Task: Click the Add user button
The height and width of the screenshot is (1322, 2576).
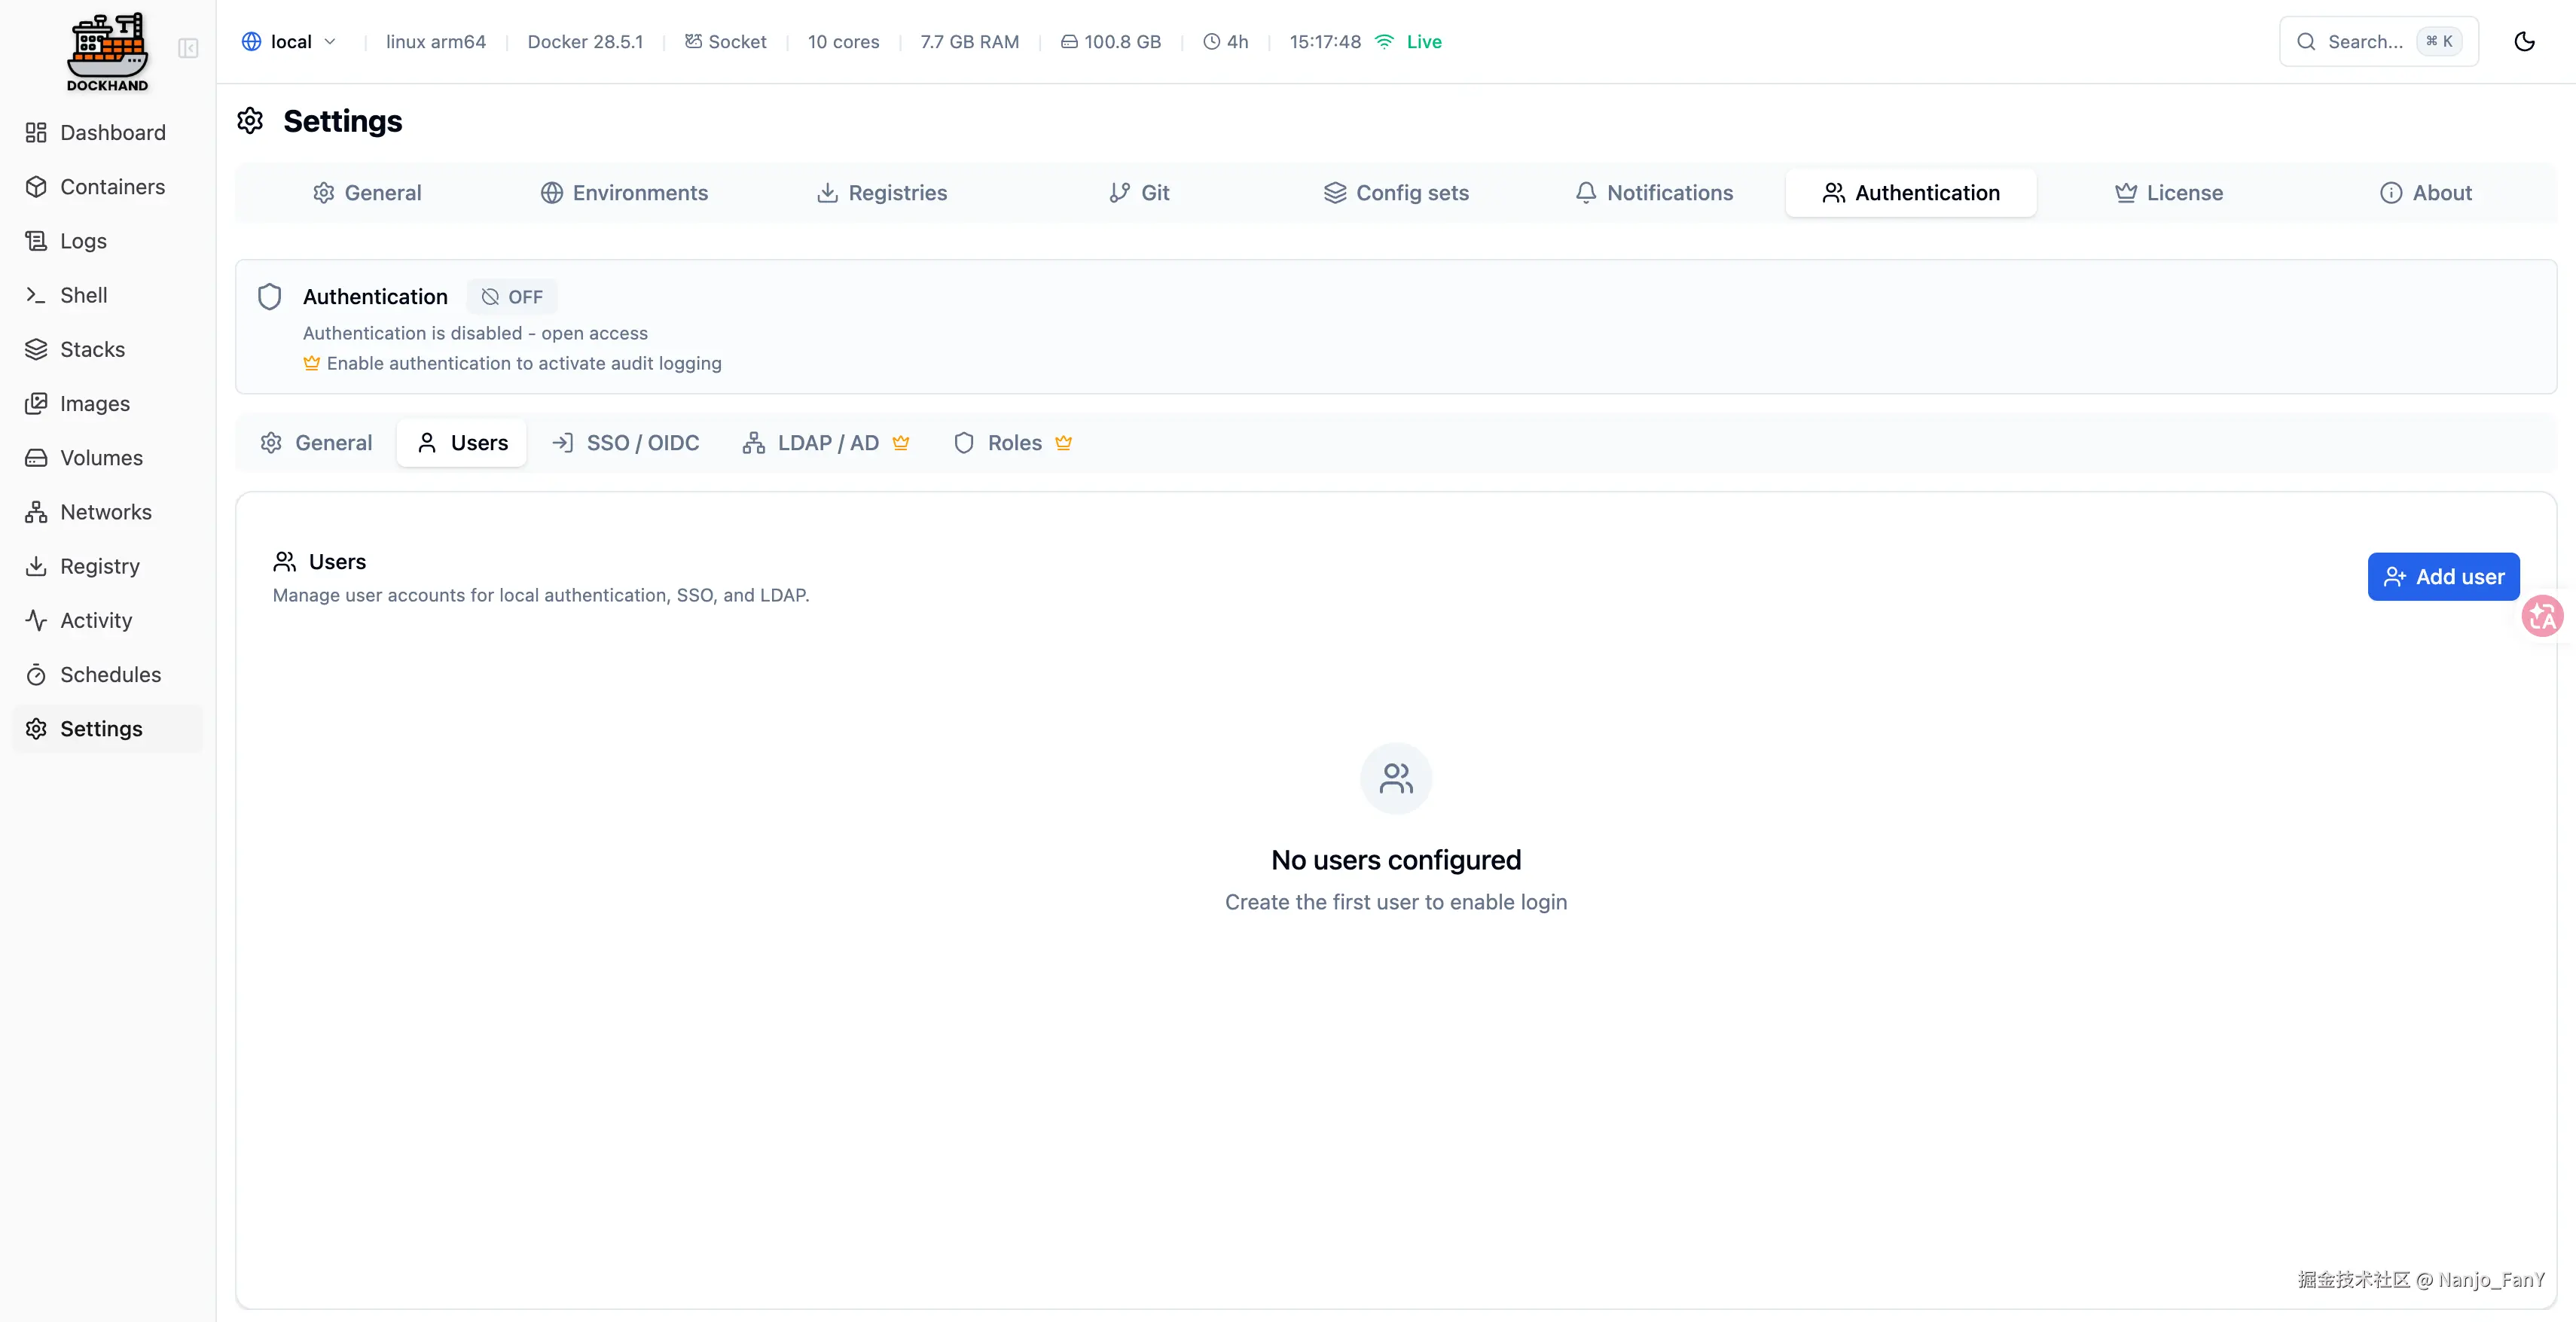Action: coord(2443,577)
